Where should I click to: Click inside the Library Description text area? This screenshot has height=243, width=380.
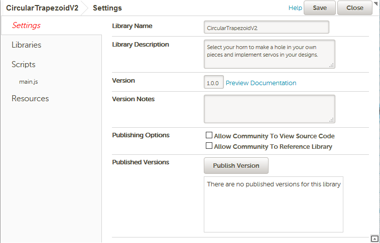[270, 54]
